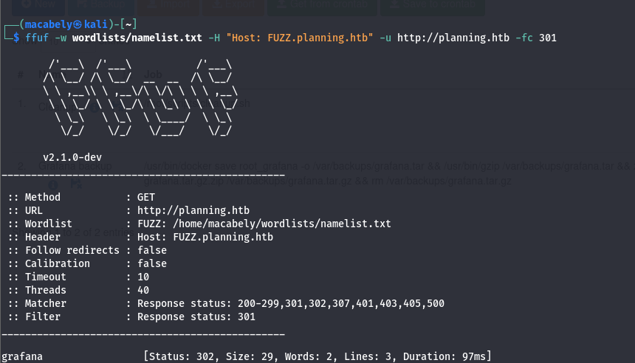Click the v2.1.0-dev version text
This screenshot has width=635, height=363.
(x=72, y=157)
